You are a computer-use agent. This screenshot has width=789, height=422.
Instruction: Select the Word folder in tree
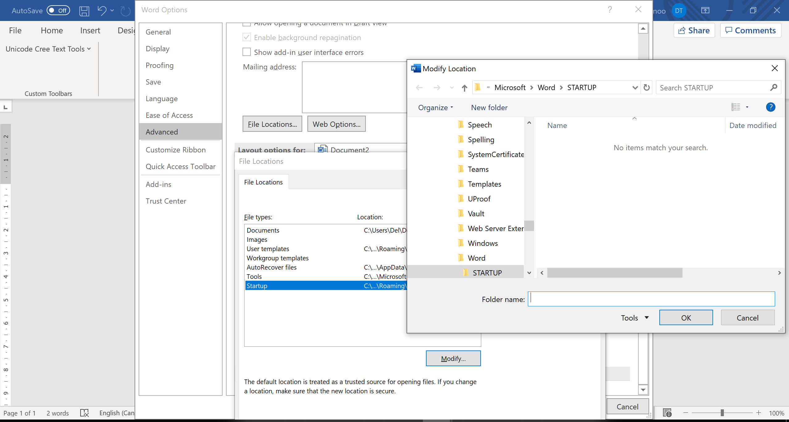pyautogui.click(x=476, y=258)
